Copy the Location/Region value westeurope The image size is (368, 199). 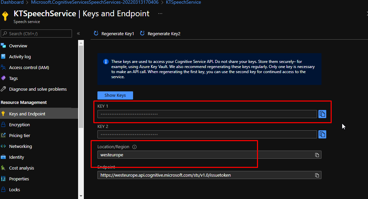click(317, 155)
